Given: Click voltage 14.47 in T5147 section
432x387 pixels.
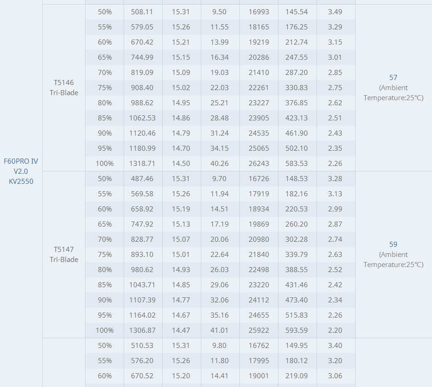Looking at the screenshot, I should 182,330.
